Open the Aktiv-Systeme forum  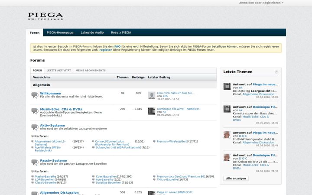point(52,125)
